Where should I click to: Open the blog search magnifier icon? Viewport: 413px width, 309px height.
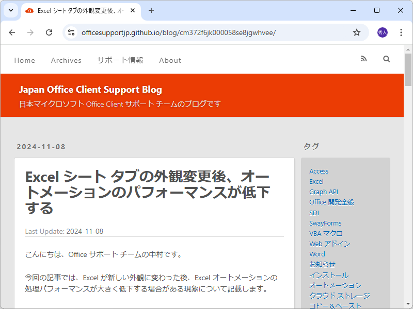pos(386,59)
